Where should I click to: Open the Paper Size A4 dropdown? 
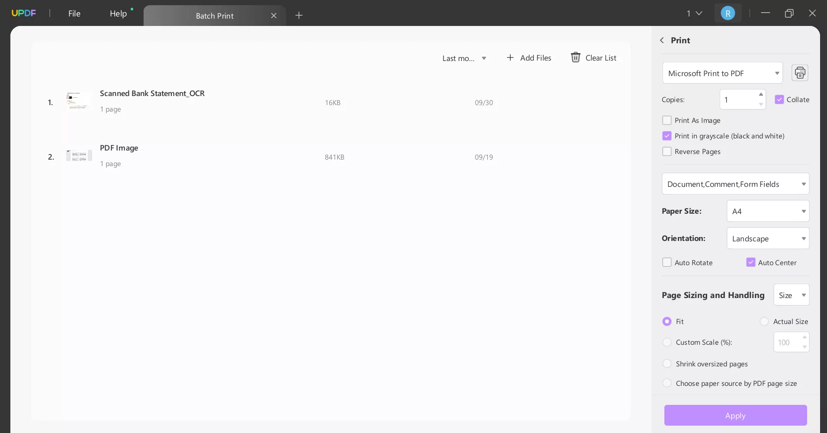click(x=768, y=211)
